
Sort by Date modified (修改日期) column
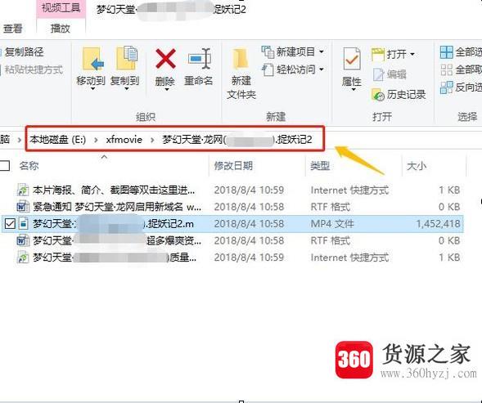[233, 166]
